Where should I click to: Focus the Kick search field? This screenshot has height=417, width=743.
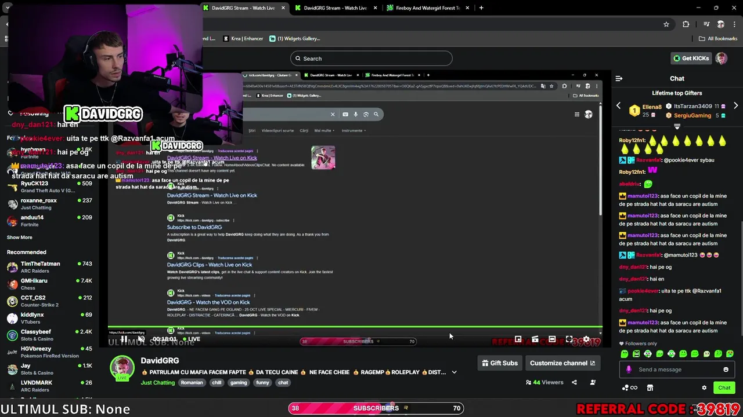pyautogui.click(x=371, y=58)
